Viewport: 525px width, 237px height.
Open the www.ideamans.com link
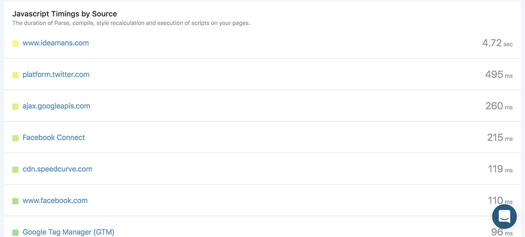pyautogui.click(x=56, y=43)
